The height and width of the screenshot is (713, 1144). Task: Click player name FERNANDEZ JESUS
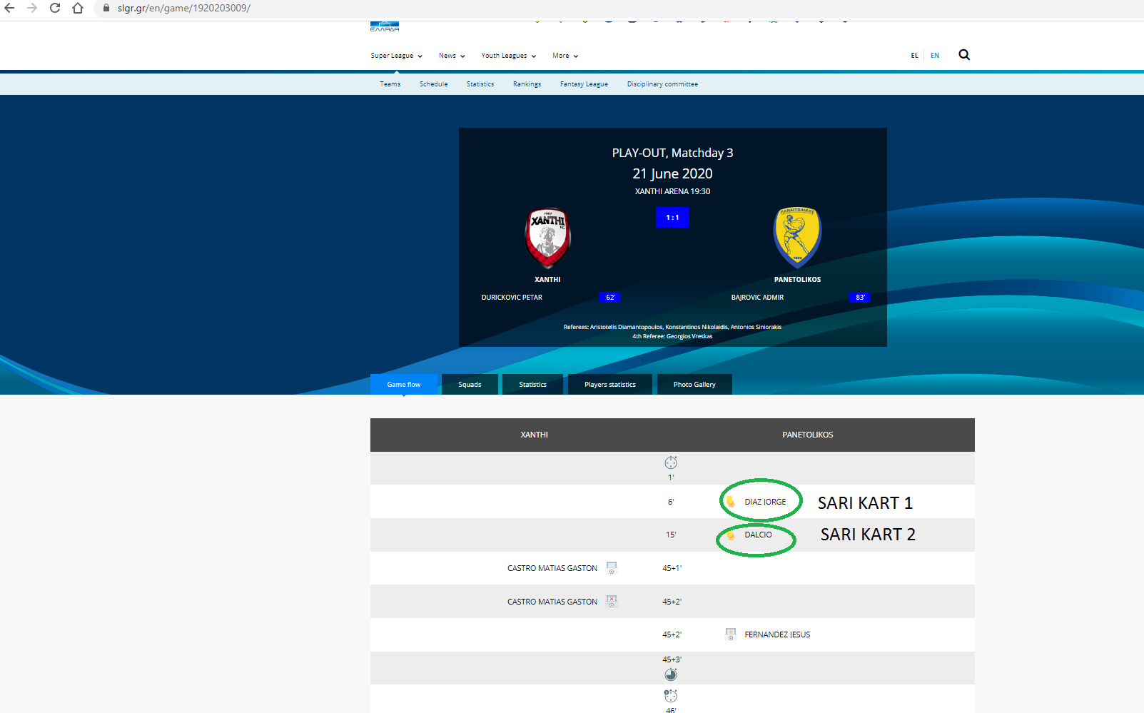777,634
